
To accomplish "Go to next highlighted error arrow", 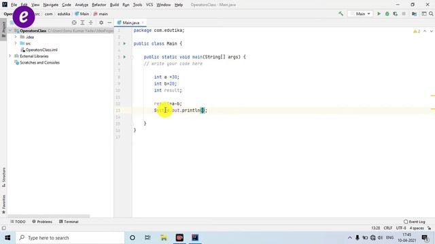I will click(432, 31).
